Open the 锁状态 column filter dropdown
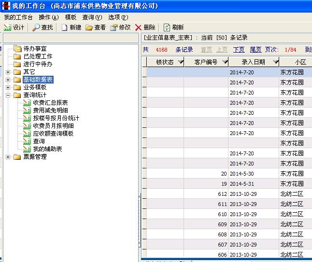 pos(180,62)
